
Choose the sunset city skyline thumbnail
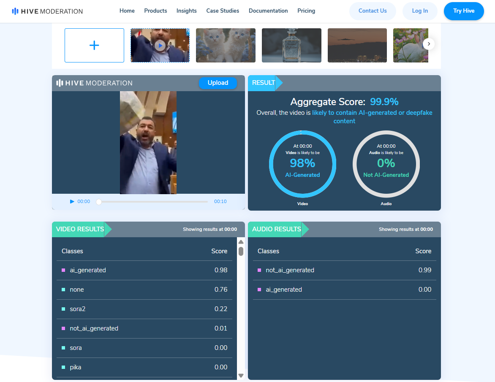click(x=357, y=46)
